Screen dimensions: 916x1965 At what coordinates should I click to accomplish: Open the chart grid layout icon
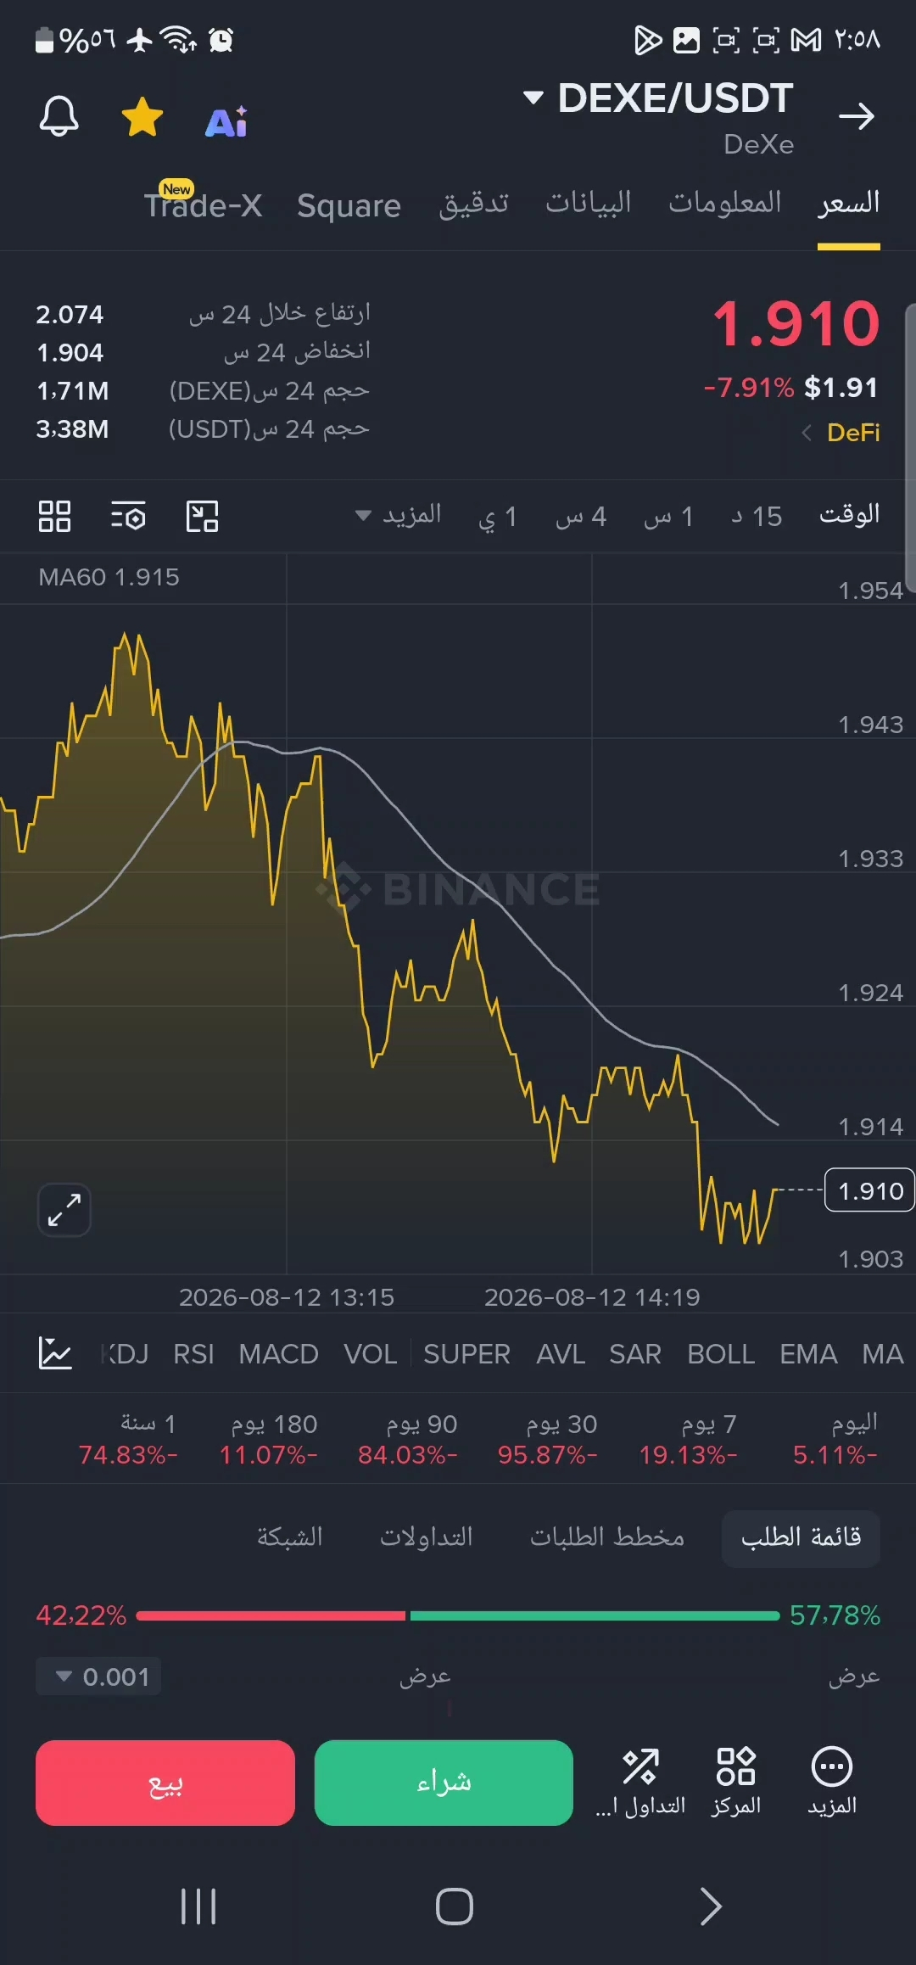54,516
